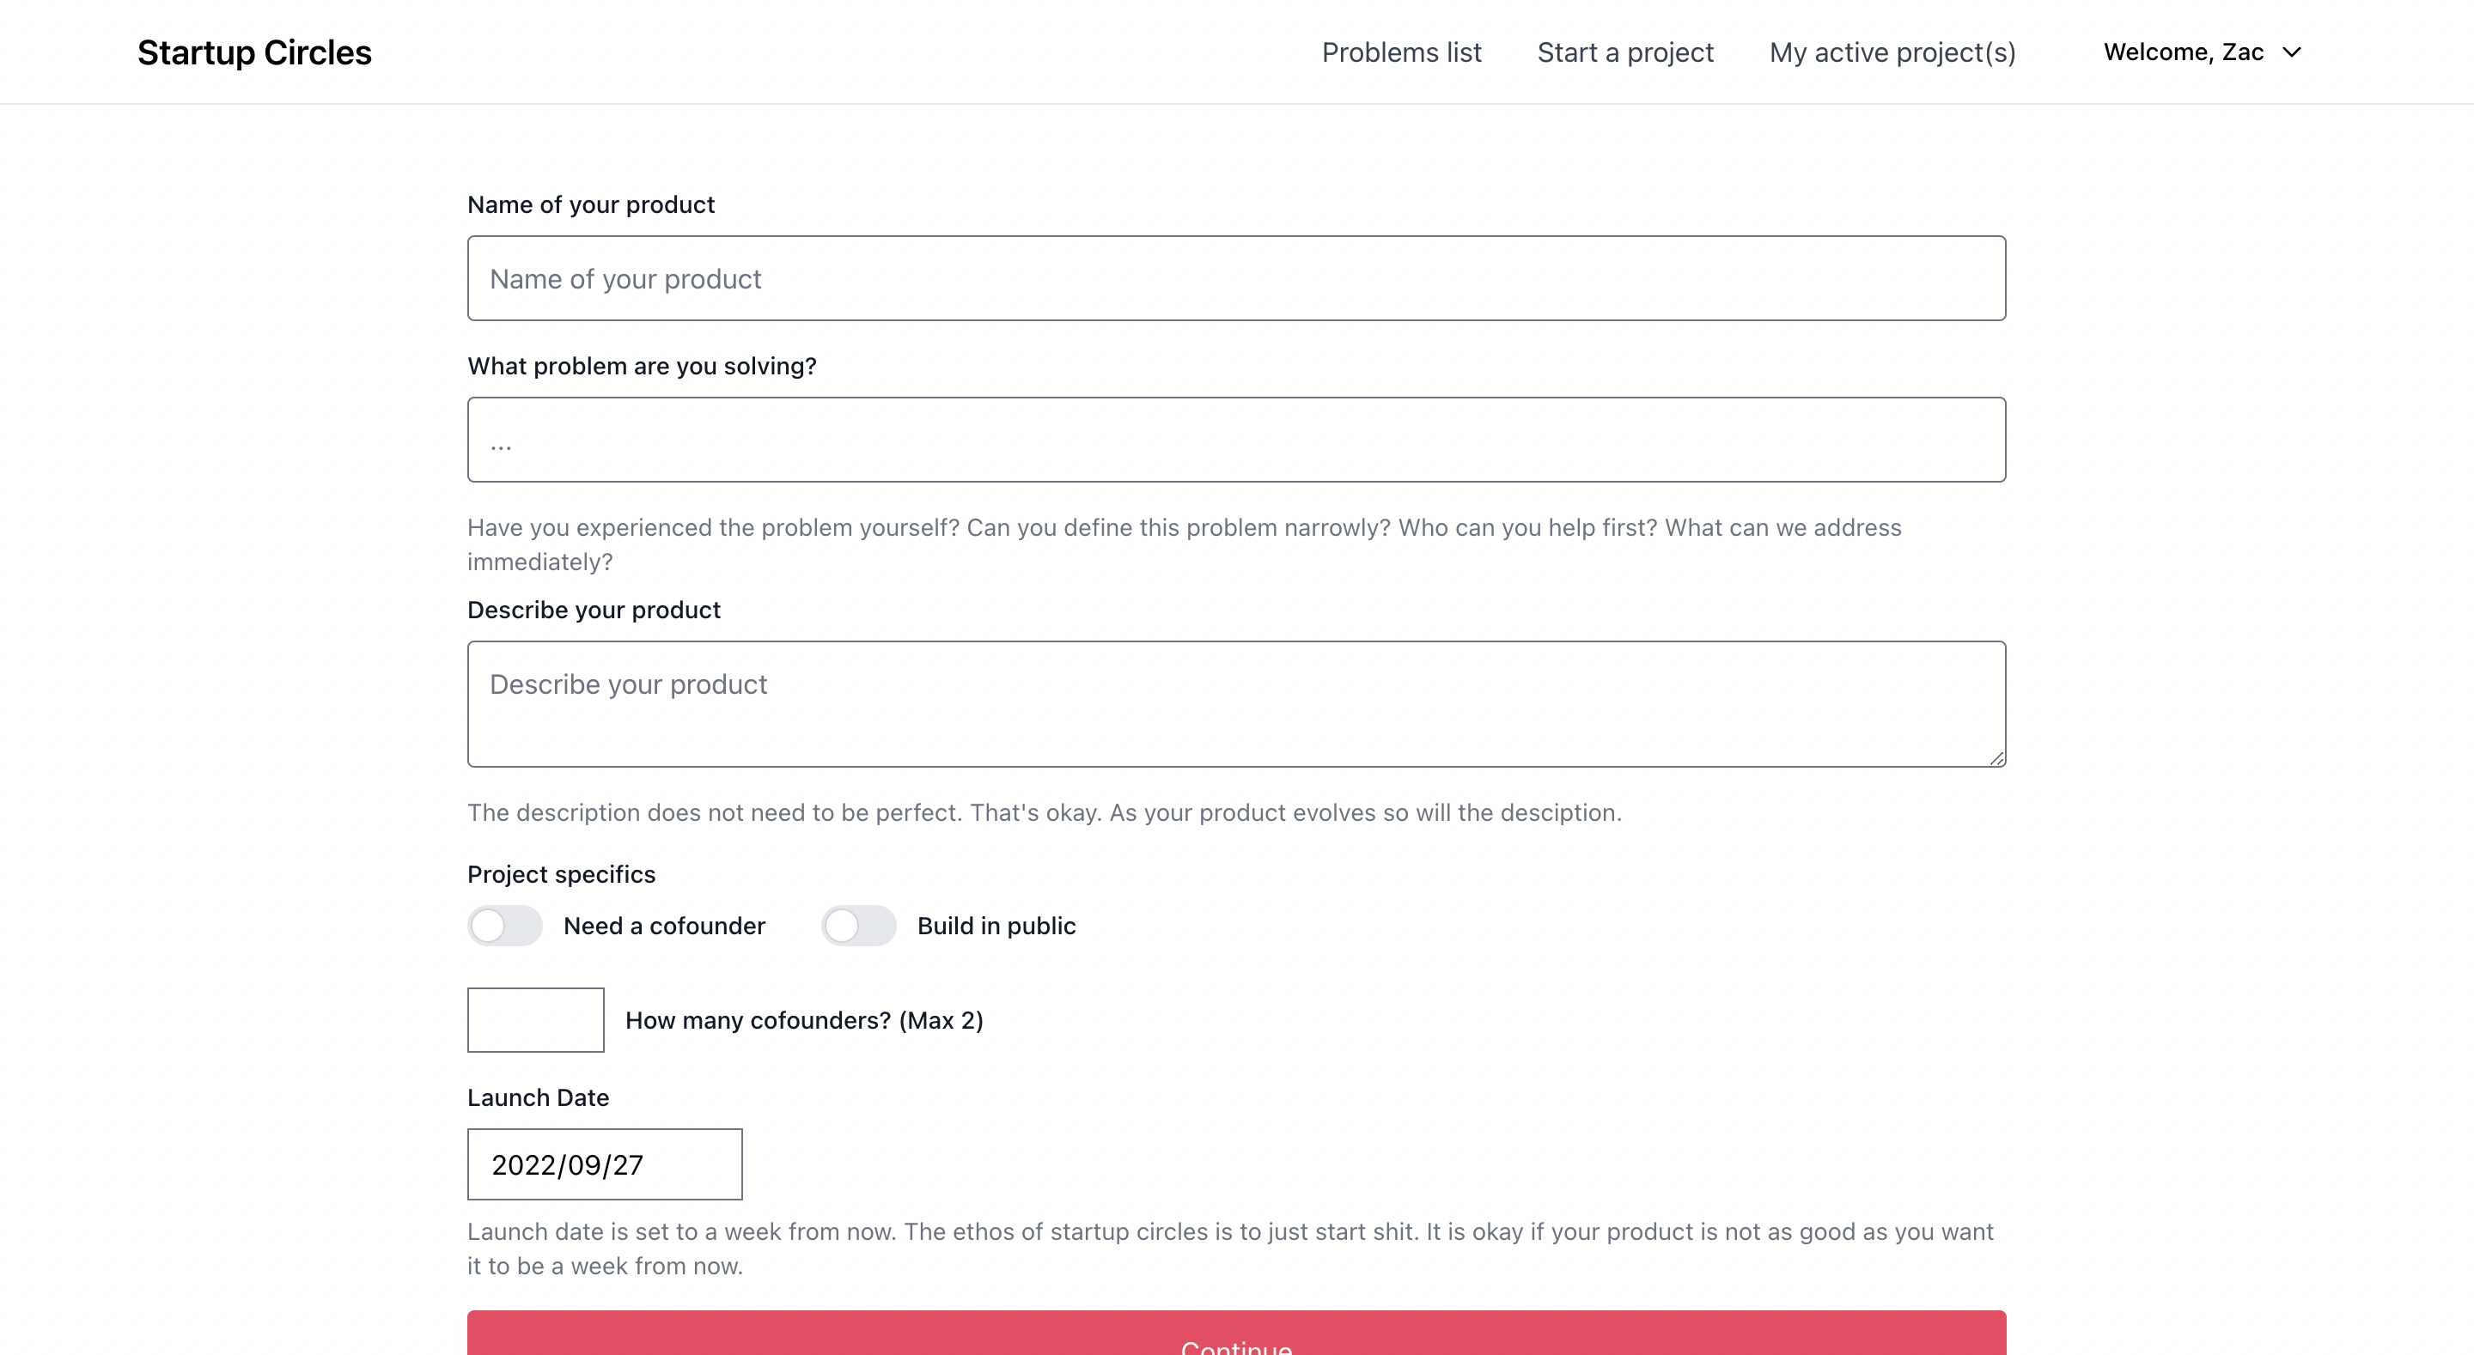Click the problem you are solving field

coord(1236,440)
